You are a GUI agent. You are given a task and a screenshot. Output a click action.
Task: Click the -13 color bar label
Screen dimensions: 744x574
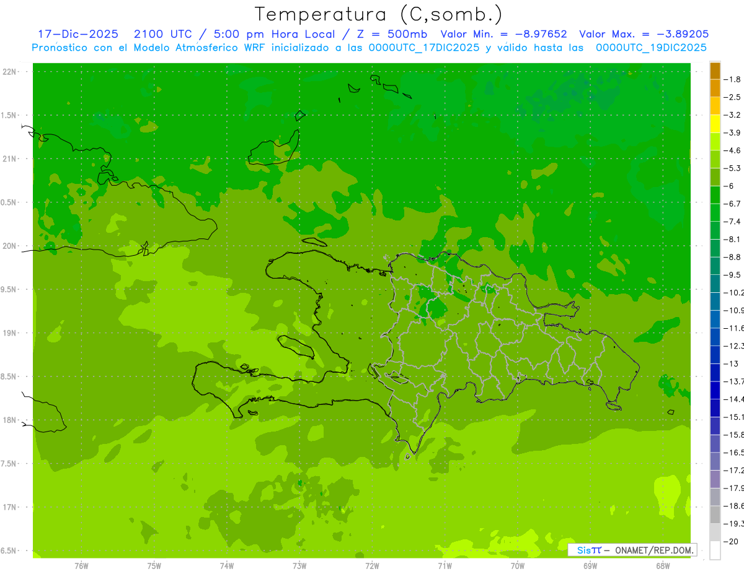click(x=732, y=363)
